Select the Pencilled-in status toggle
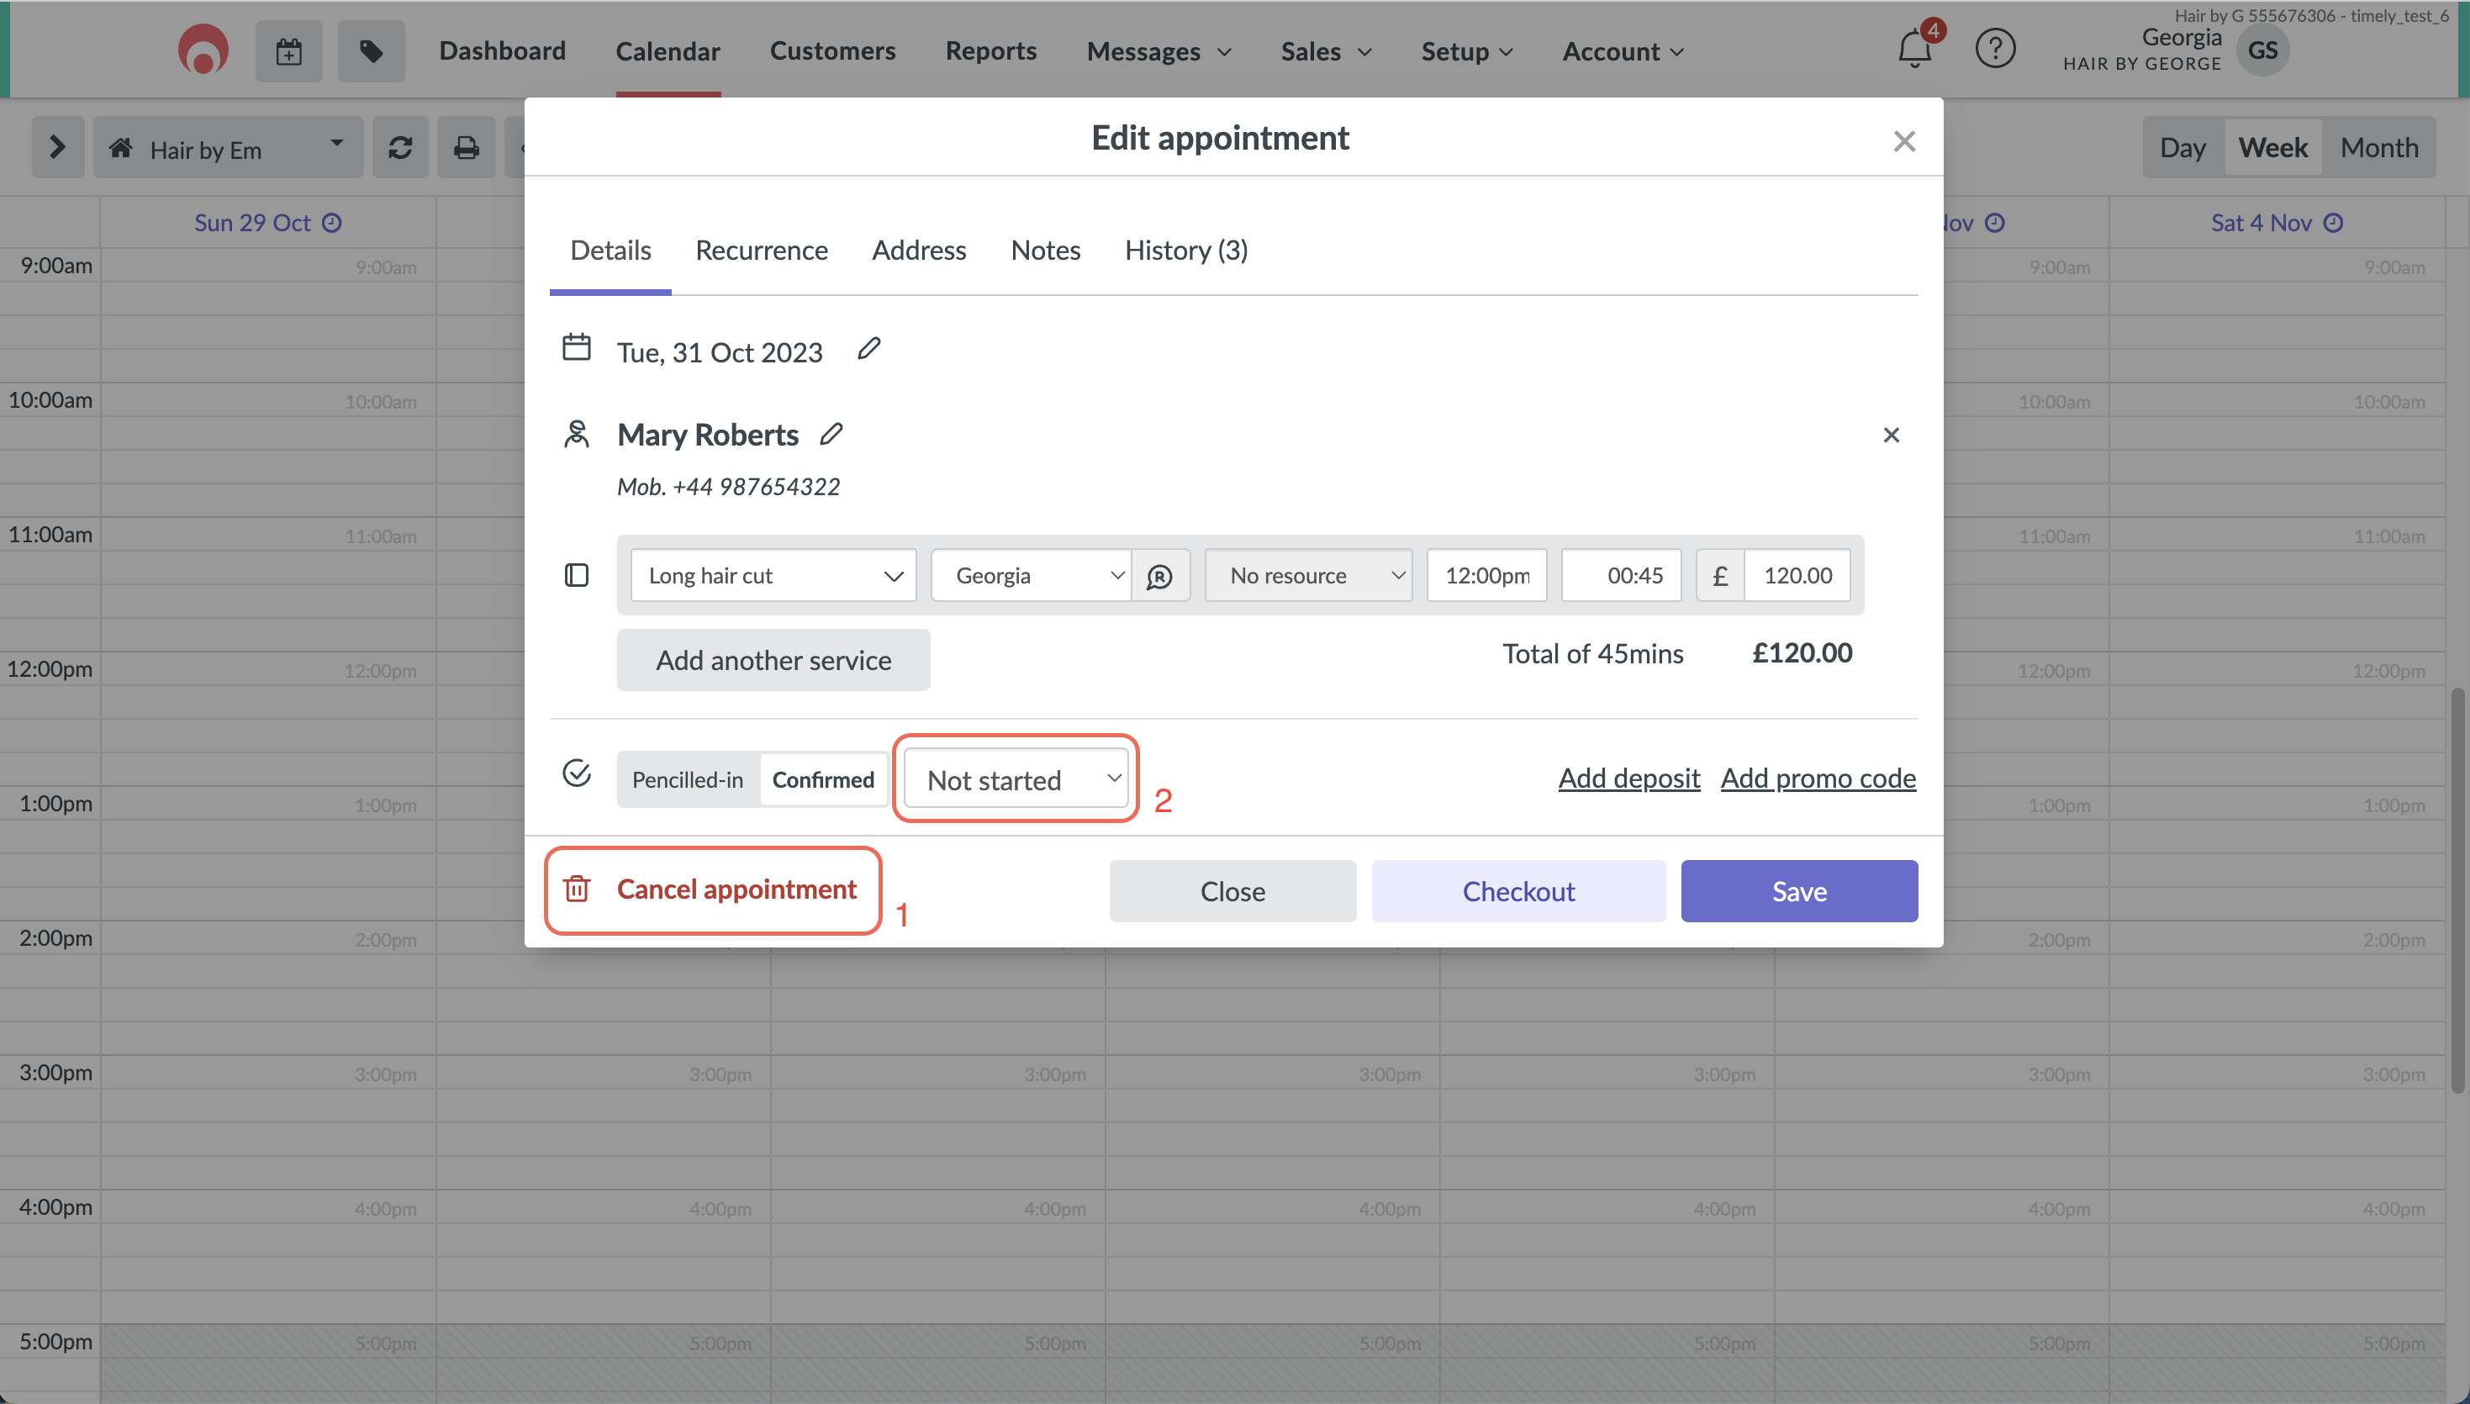This screenshot has height=1404, width=2470. pos(687,777)
